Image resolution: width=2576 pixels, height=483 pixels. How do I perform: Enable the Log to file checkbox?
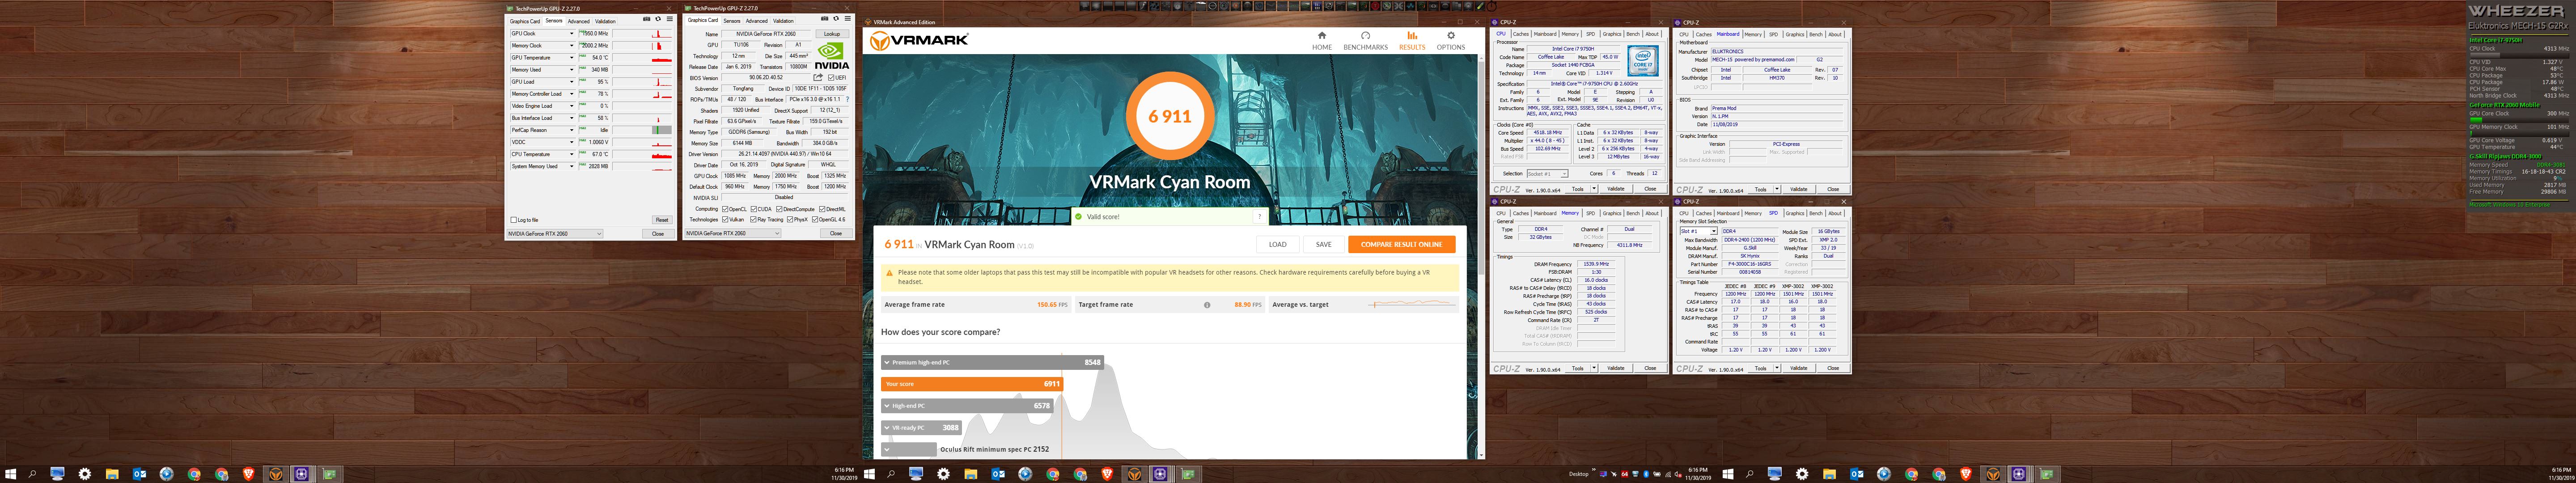pos(514,220)
